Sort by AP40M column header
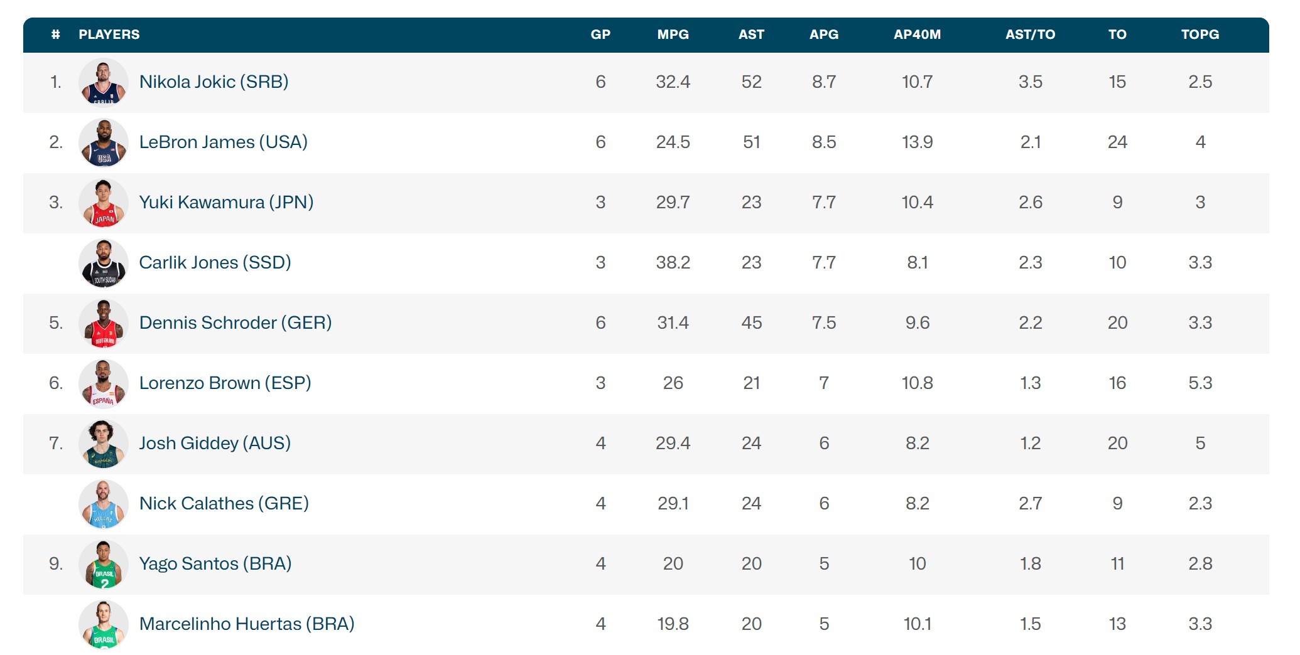 click(917, 35)
